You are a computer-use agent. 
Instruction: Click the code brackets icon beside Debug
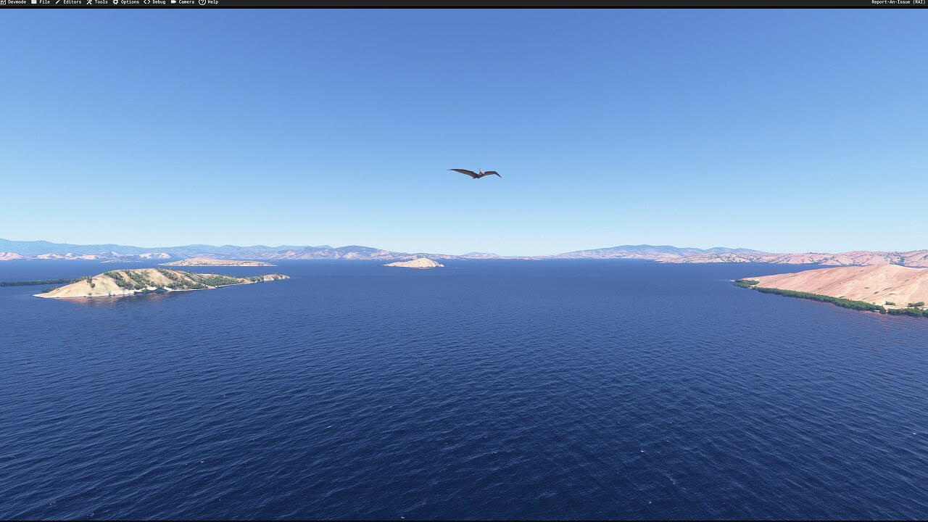[x=147, y=2]
